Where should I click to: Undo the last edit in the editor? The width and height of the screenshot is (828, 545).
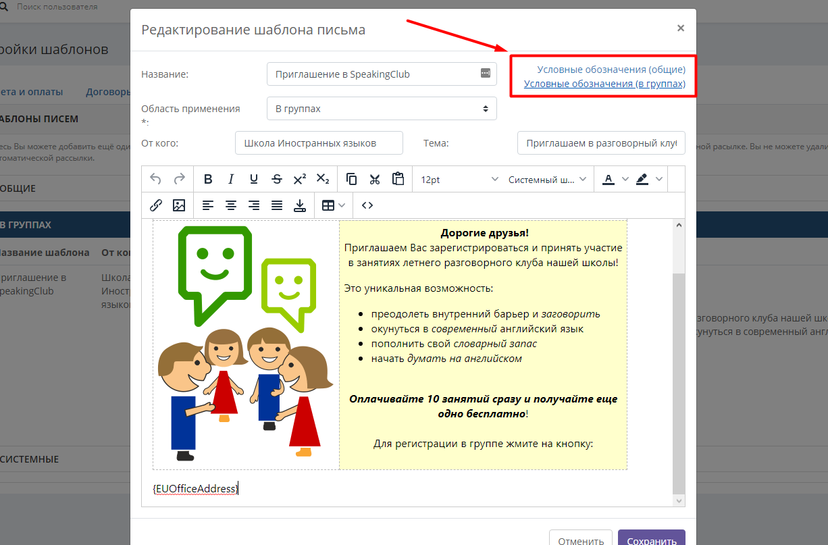(x=156, y=179)
